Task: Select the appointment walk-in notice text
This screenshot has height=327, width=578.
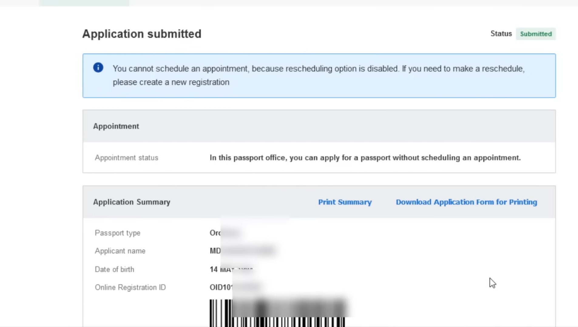Action: pos(365,157)
